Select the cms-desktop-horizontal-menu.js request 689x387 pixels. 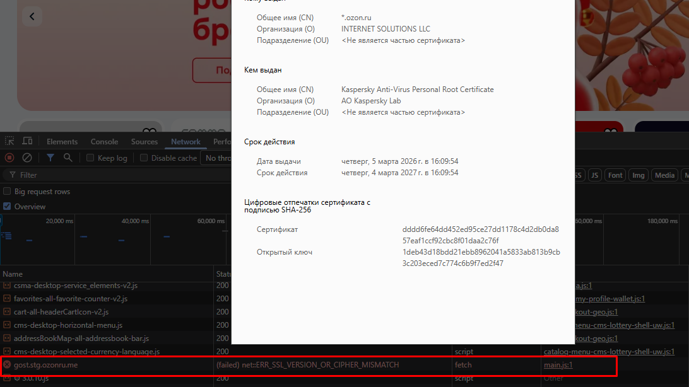(68, 325)
